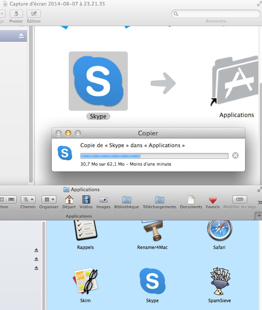Screen dimensions: 262x310
Task: Open the Édition toolbar button
Action: point(34,14)
